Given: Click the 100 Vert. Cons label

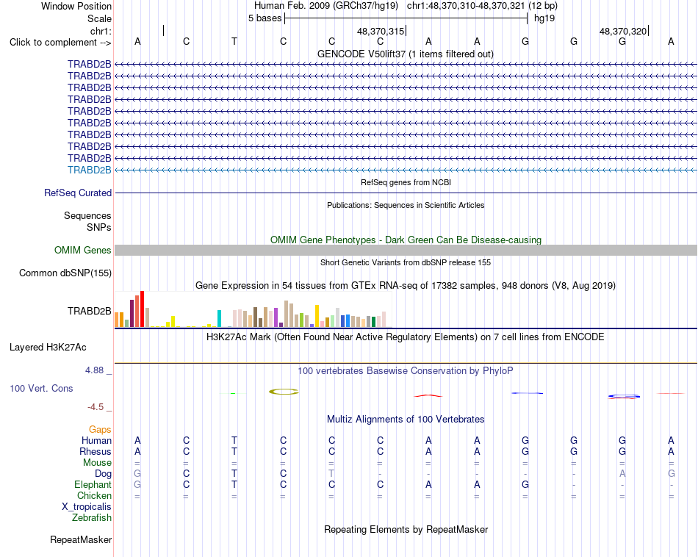Looking at the screenshot, I should (x=41, y=388).
